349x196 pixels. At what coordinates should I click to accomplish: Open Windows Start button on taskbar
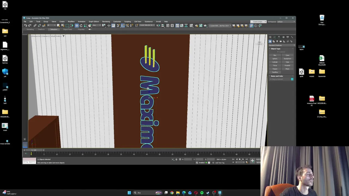pyautogui.click(x=129, y=193)
